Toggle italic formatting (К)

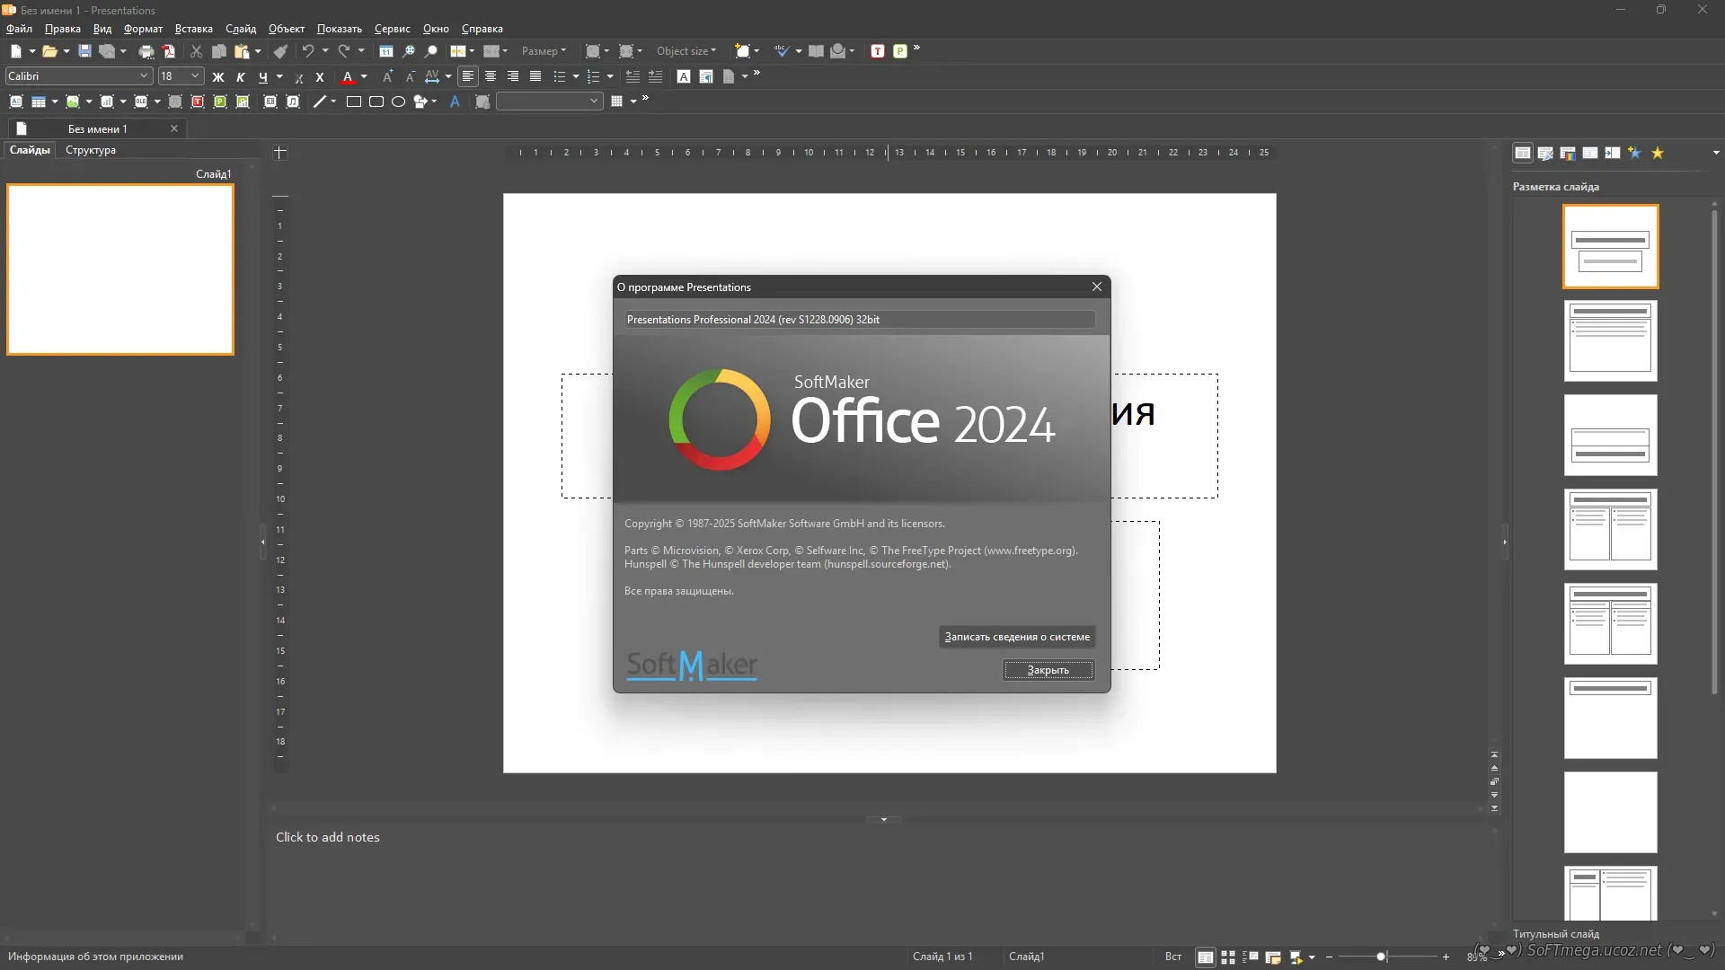(240, 77)
